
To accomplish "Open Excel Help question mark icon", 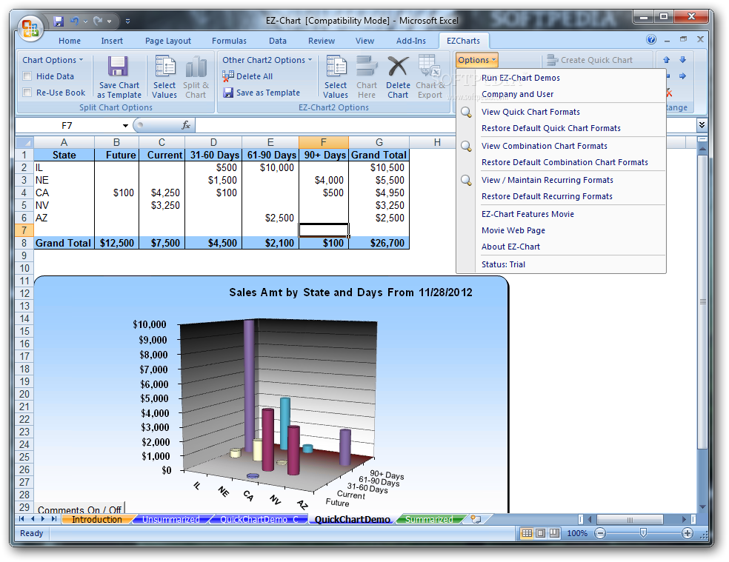I will [x=651, y=39].
